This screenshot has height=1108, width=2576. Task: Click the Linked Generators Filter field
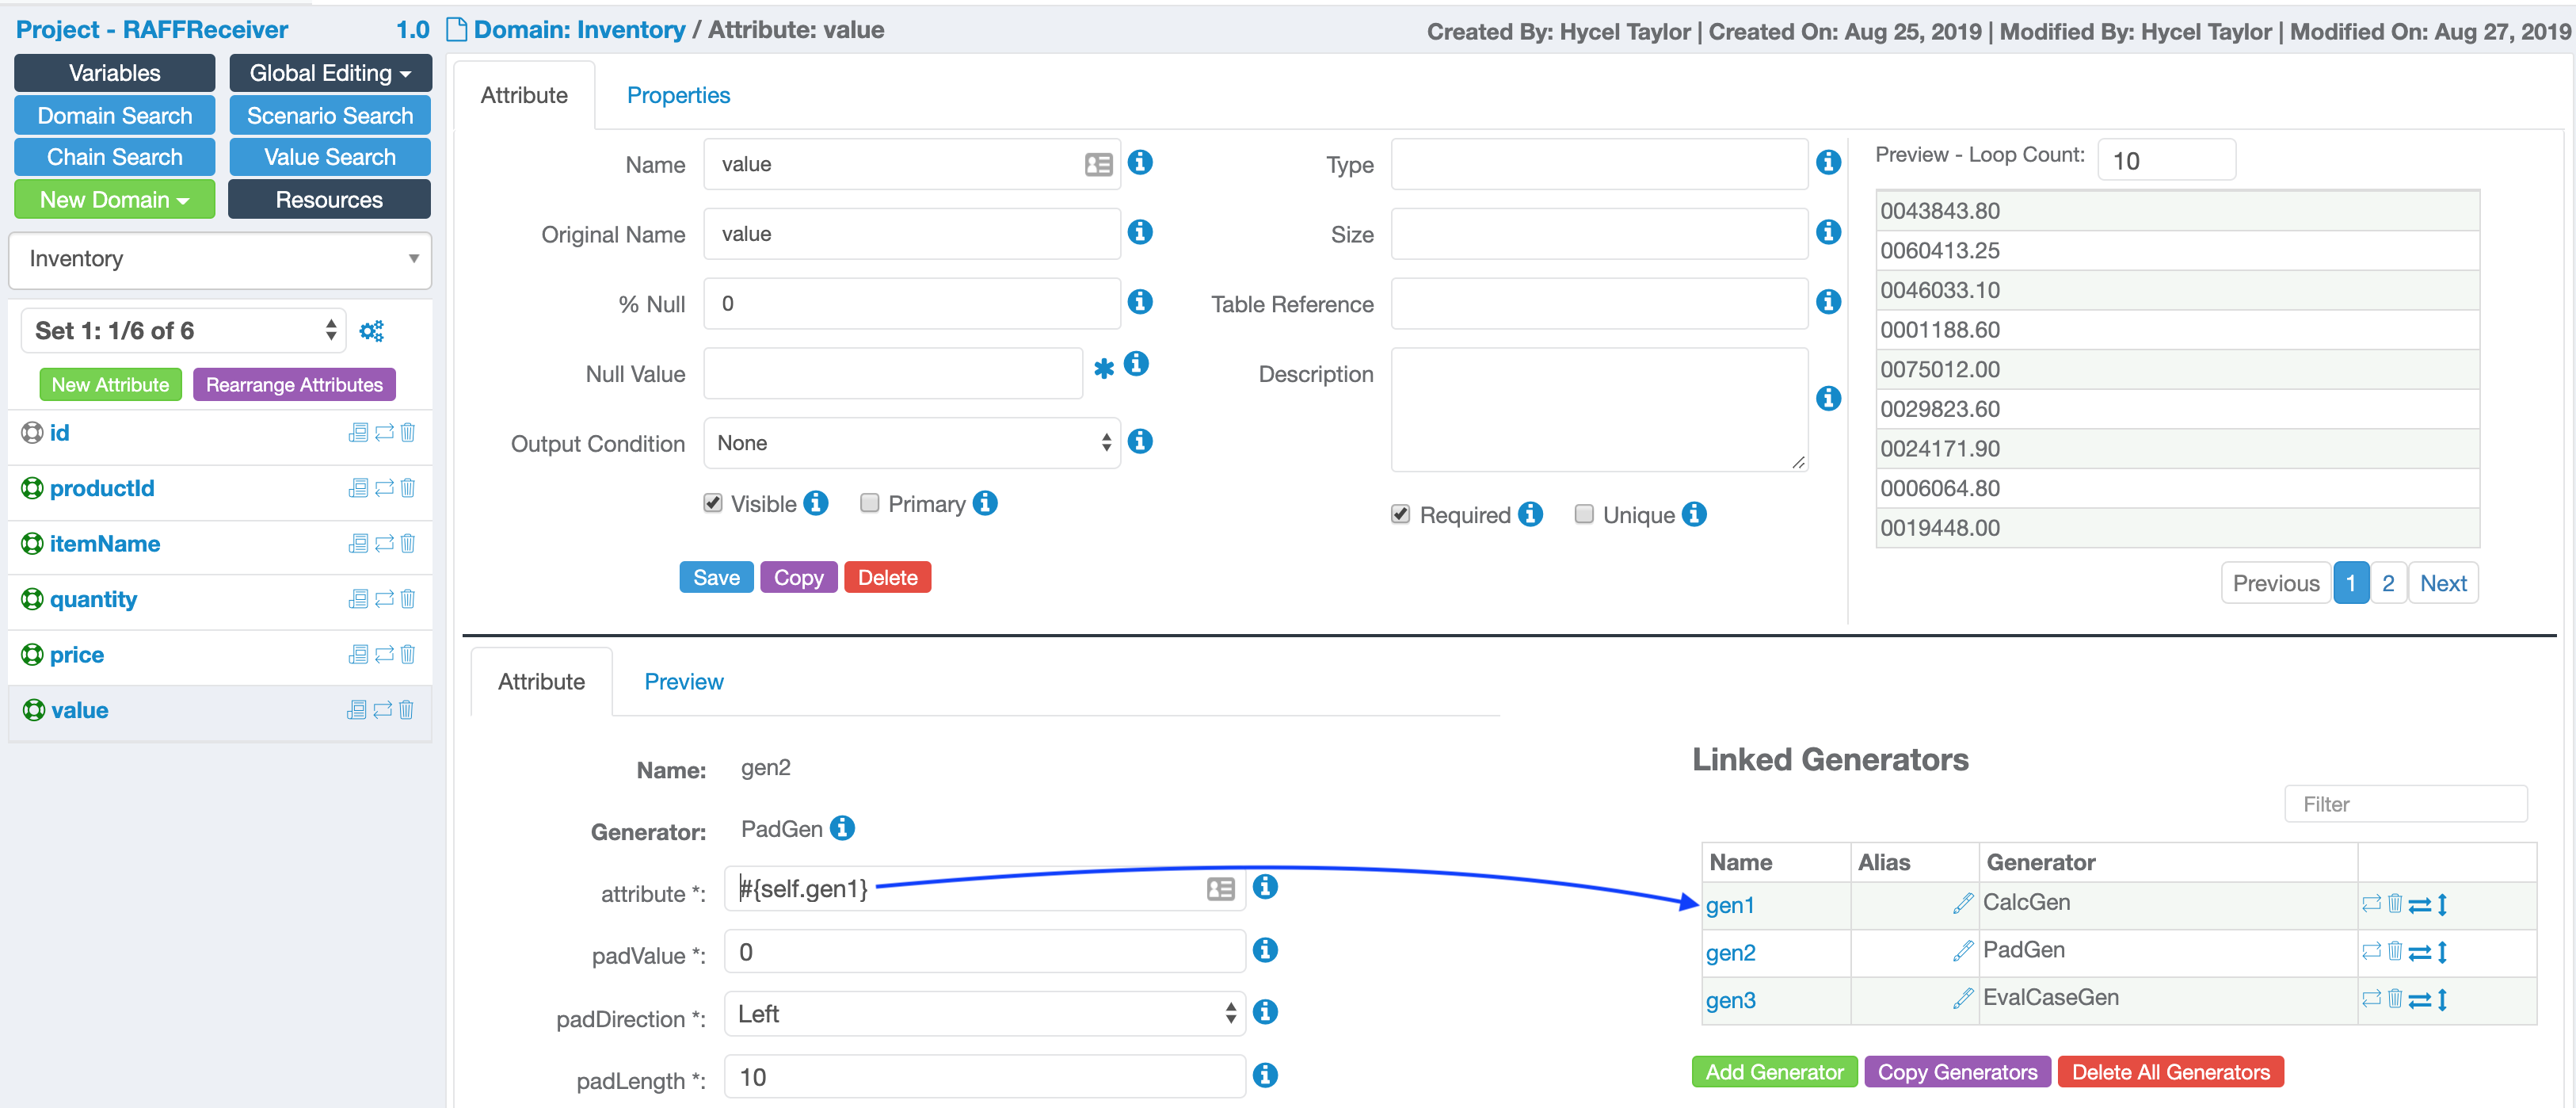[x=2405, y=804]
